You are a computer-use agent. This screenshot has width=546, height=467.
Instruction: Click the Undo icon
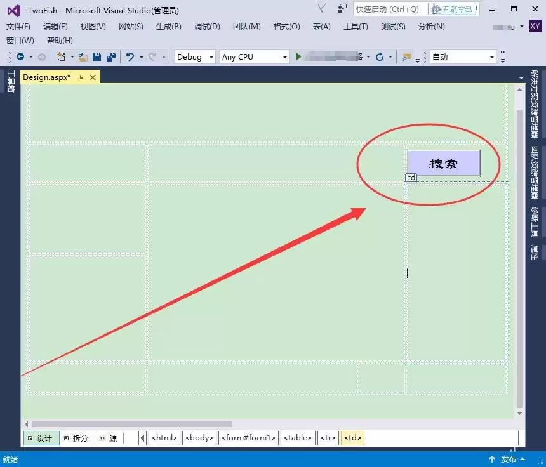(131, 56)
